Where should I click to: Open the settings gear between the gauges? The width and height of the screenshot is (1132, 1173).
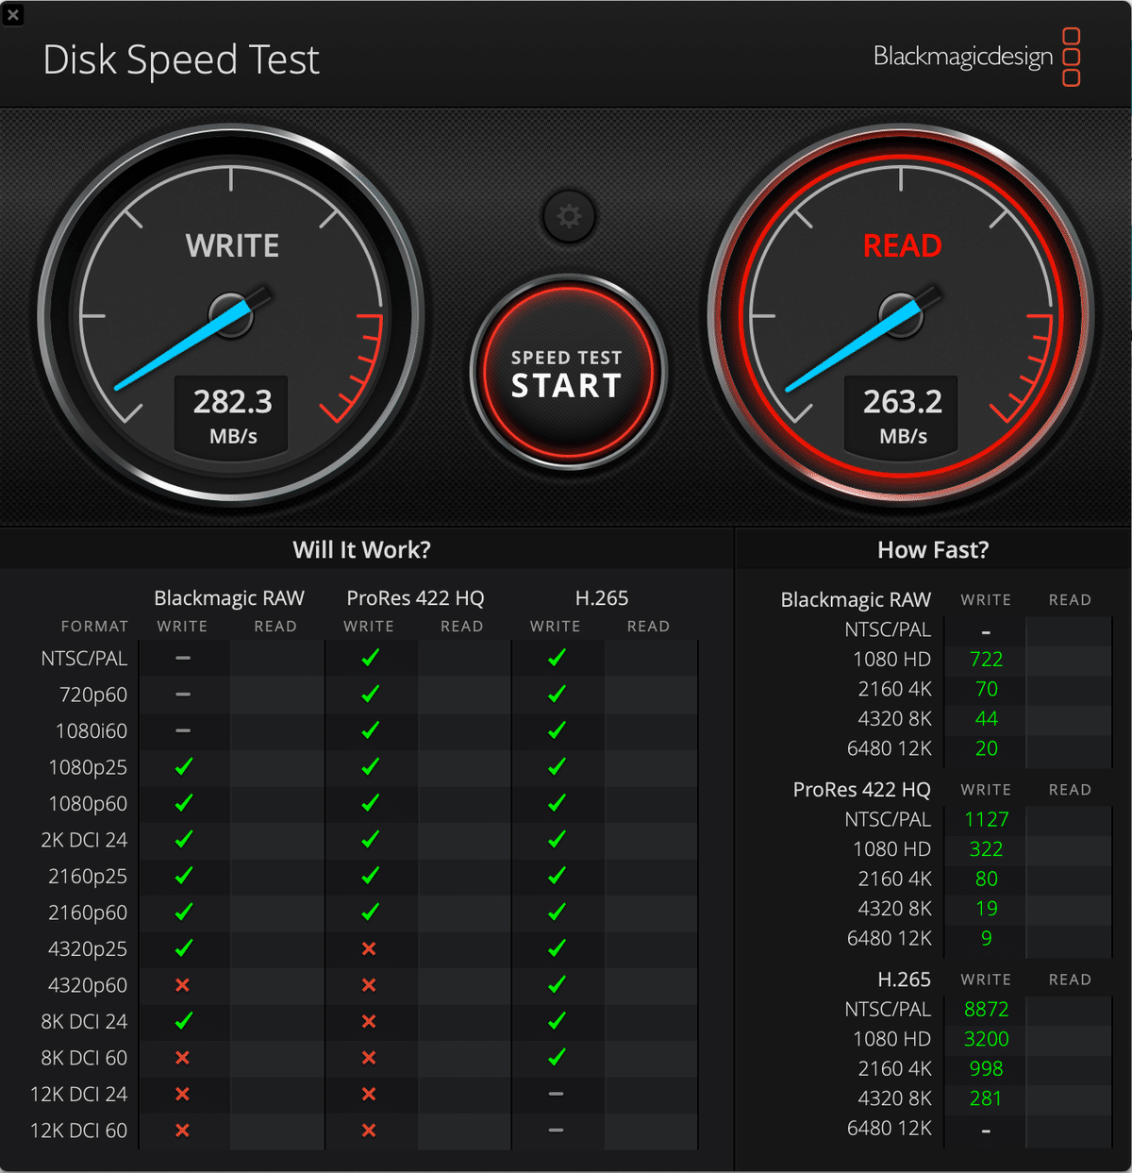point(569,216)
